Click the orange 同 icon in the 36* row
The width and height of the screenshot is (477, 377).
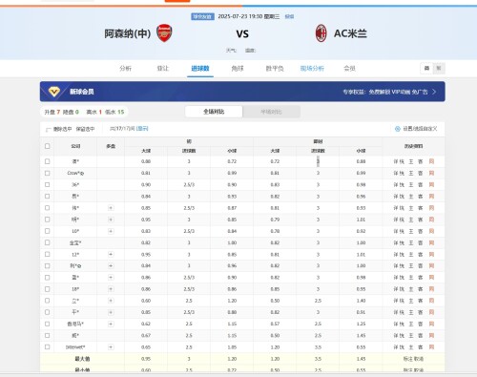431,185
